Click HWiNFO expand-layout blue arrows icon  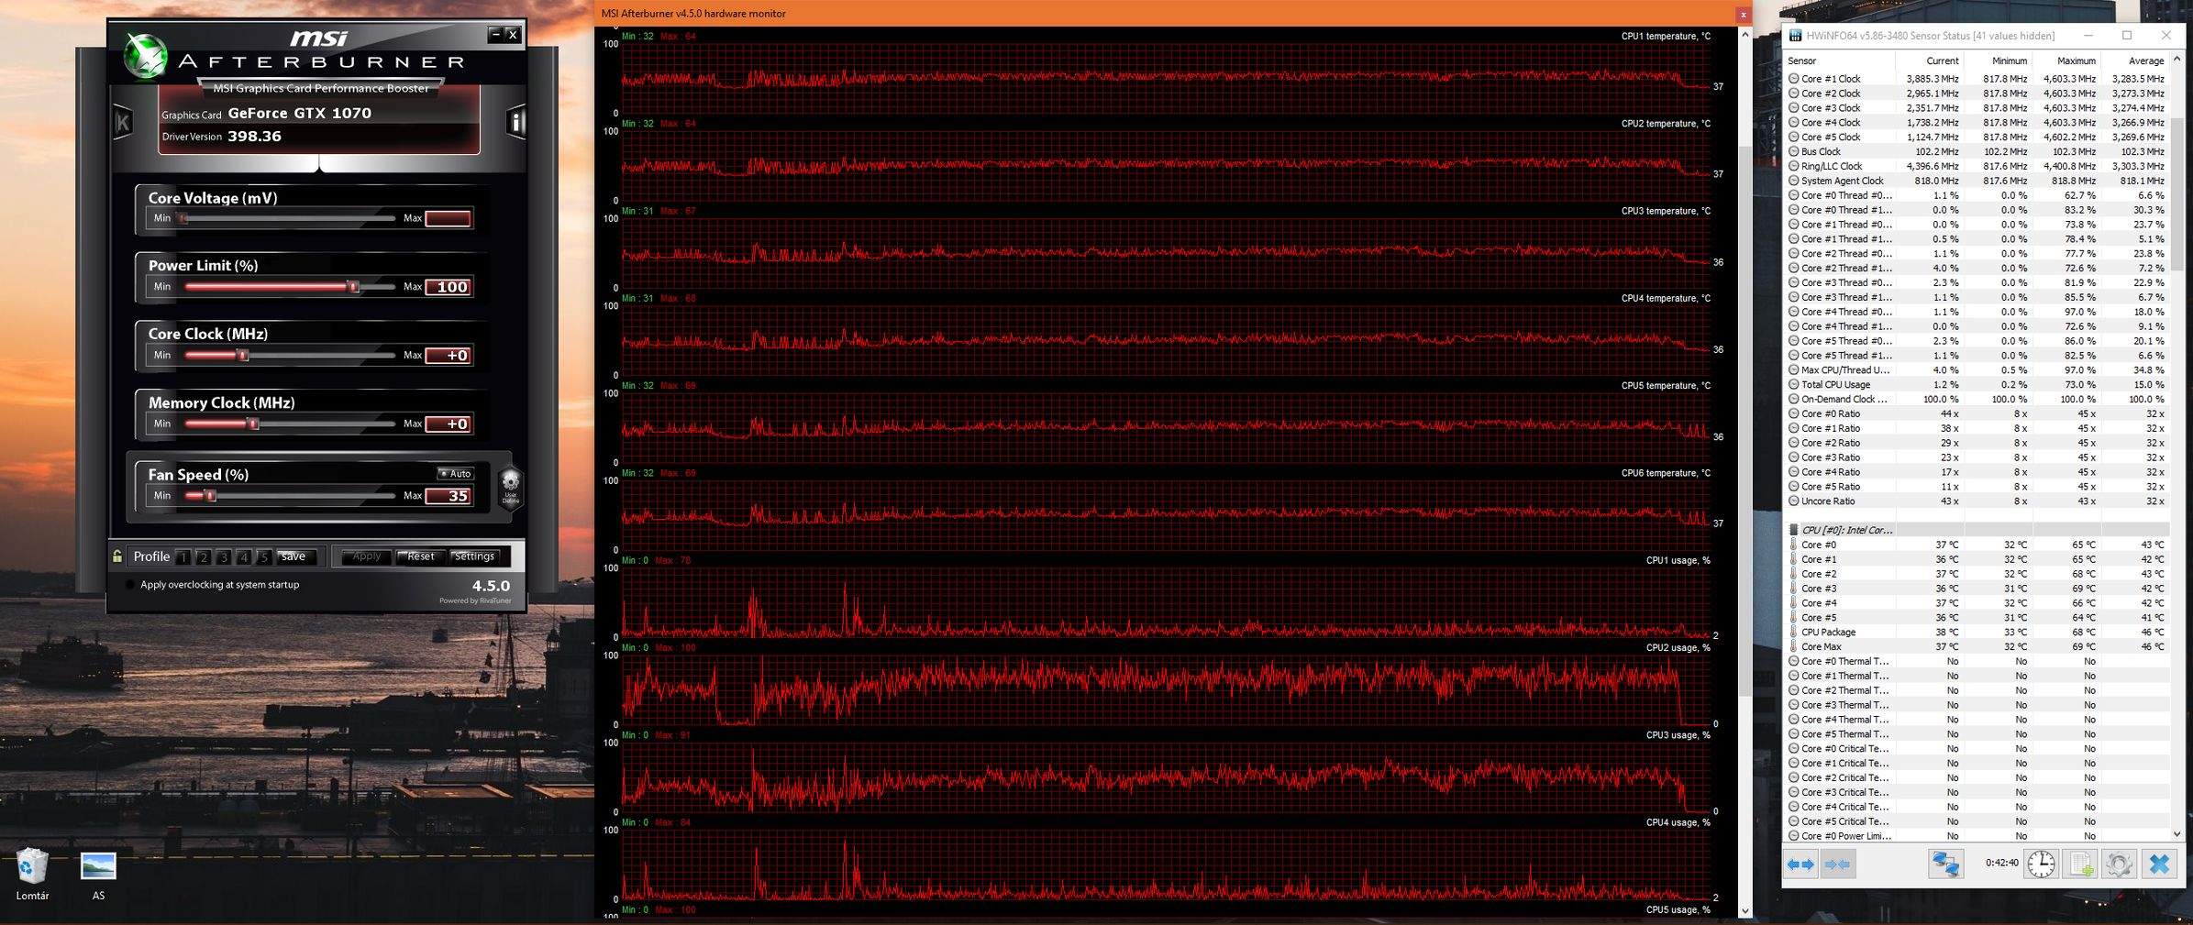click(1800, 864)
